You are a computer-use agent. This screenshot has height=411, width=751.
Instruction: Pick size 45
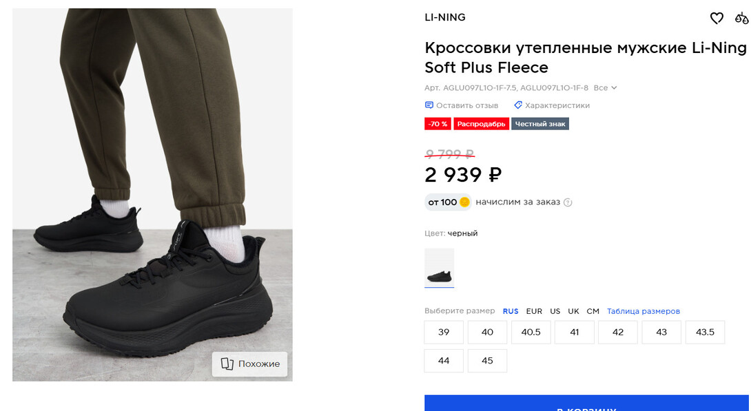[x=487, y=361]
